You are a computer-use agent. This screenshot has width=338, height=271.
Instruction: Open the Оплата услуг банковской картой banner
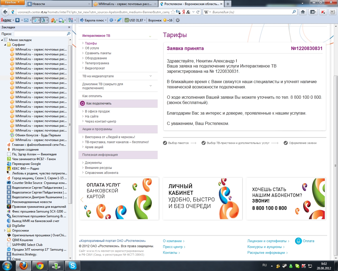point(119,199)
